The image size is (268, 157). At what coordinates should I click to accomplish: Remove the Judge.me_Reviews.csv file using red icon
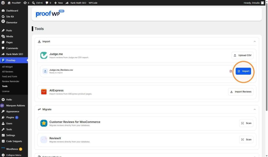pyautogui.click(x=231, y=71)
